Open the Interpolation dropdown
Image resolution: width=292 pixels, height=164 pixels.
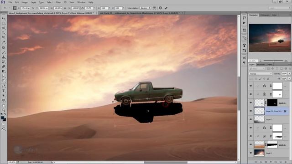click(145, 8)
